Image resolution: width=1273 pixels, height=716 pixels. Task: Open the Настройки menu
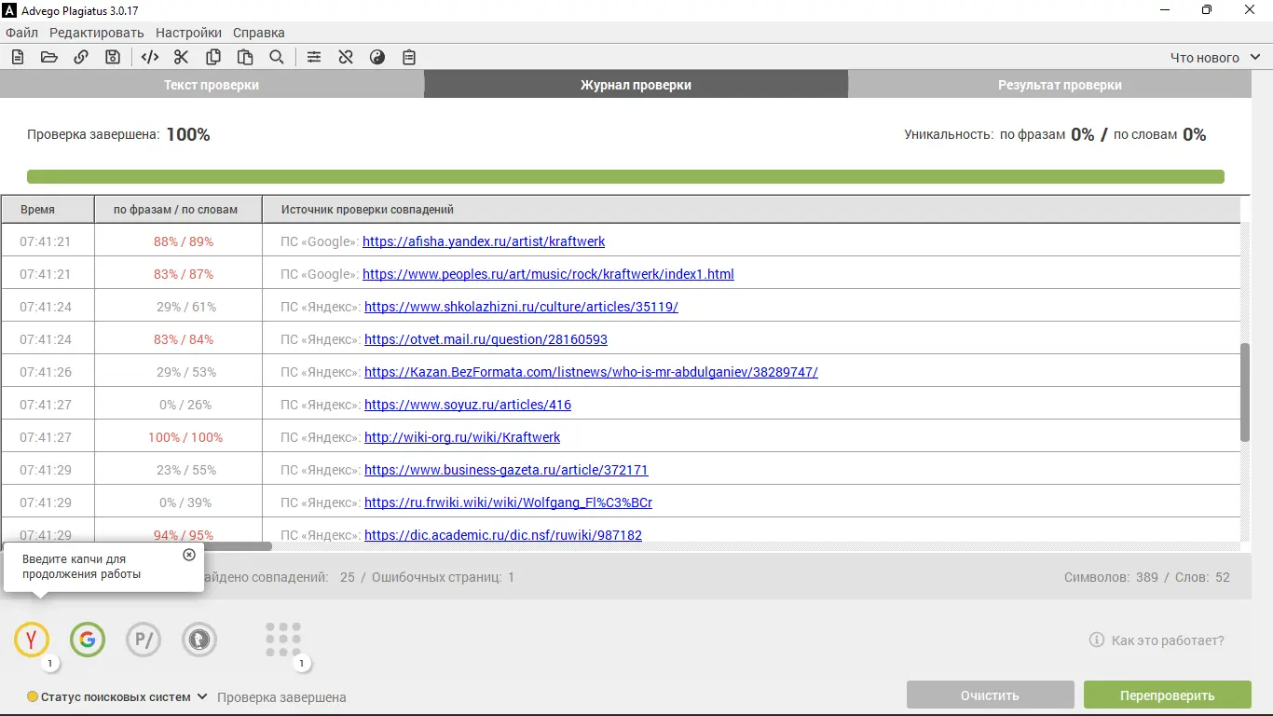(x=188, y=33)
